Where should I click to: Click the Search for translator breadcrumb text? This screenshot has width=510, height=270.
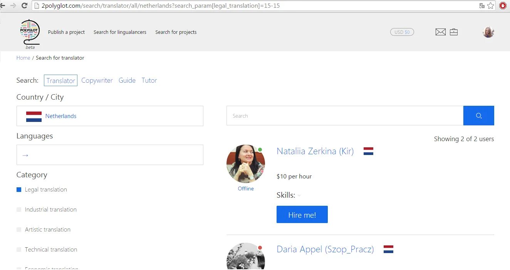[60, 58]
